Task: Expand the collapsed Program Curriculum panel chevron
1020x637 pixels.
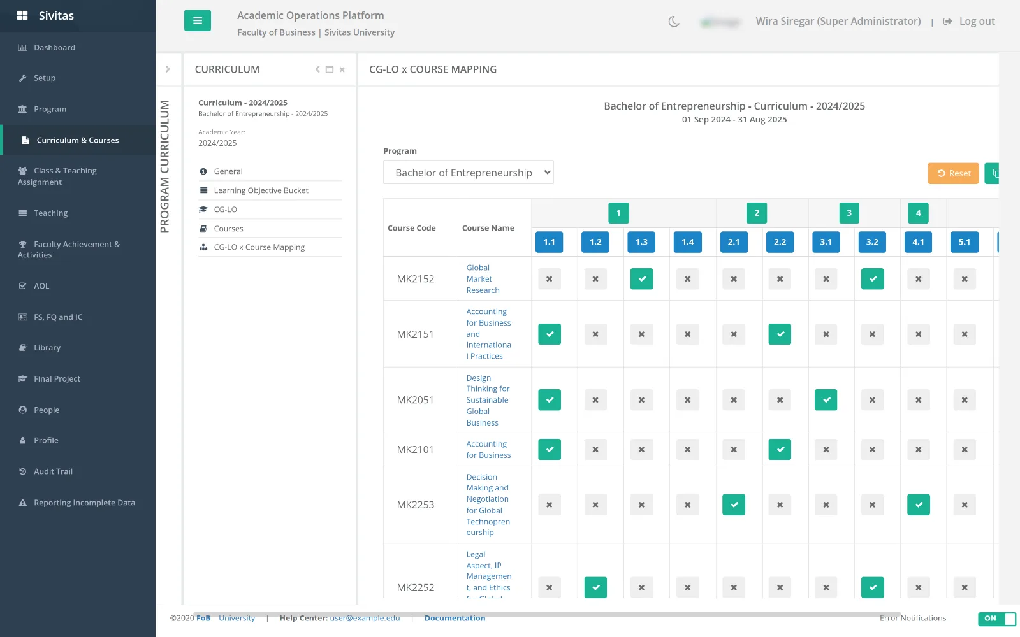Action: 168,69
